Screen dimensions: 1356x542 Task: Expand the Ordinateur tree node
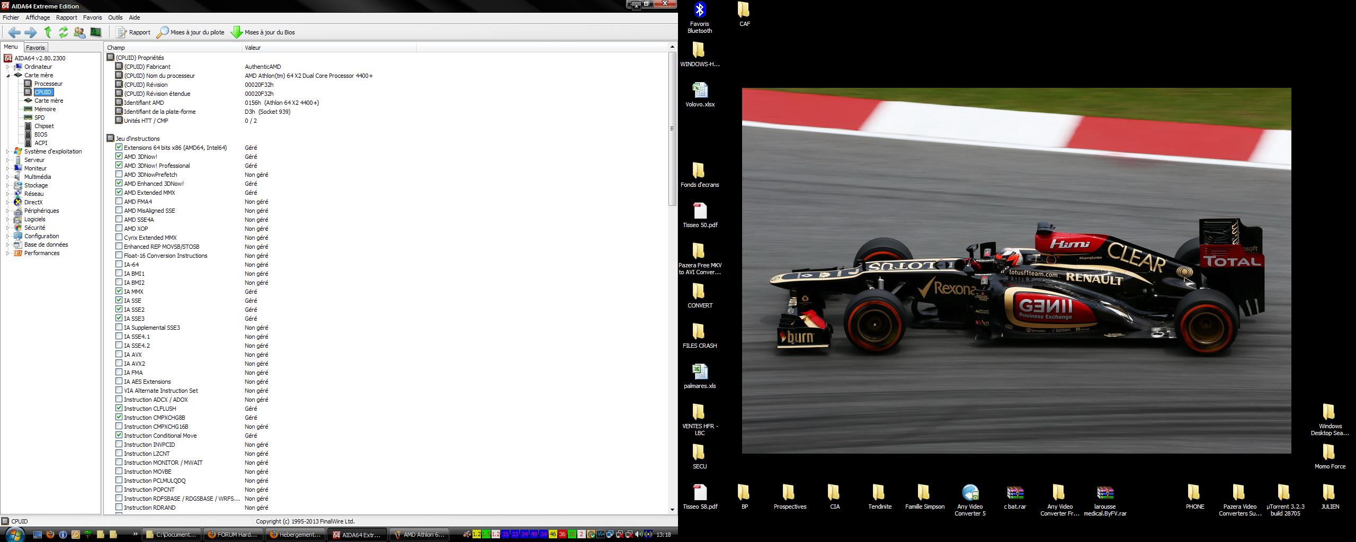(x=8, y=67)
